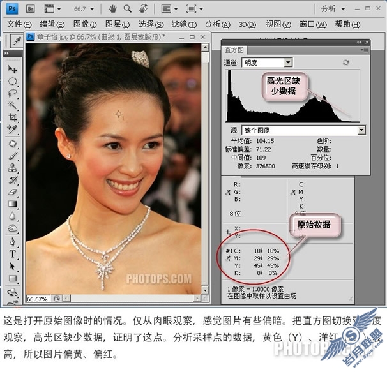Click the Ps logo in application bar
Viewport: 387px width, 372px height.
[x=12, y=9]
